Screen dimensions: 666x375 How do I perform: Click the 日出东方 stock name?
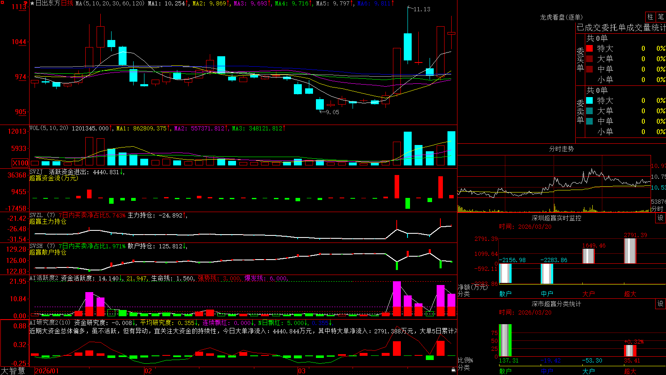48,3
